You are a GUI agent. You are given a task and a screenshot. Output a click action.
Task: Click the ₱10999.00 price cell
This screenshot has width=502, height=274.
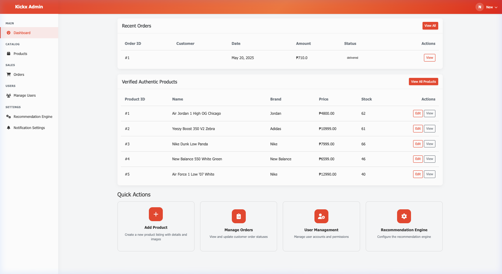click(x=328, y=129)
